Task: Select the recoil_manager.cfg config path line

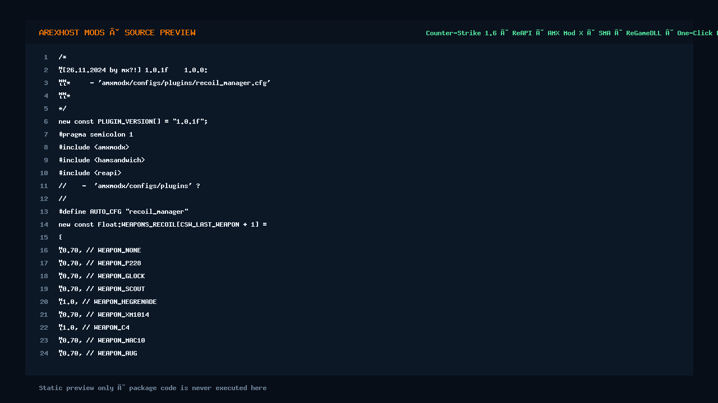Action: tap(165, 83)
